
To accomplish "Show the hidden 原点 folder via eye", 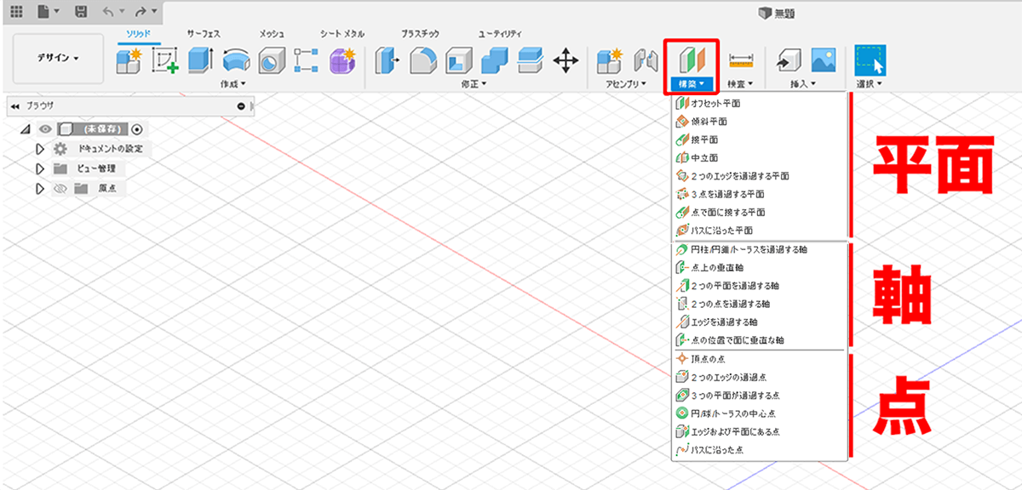I will tap(60, 189).
